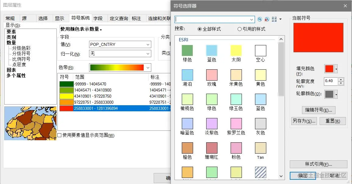Click the dark green class symbol swatch
The width and height of the screenshot is (352, 184).
point(66,84)
